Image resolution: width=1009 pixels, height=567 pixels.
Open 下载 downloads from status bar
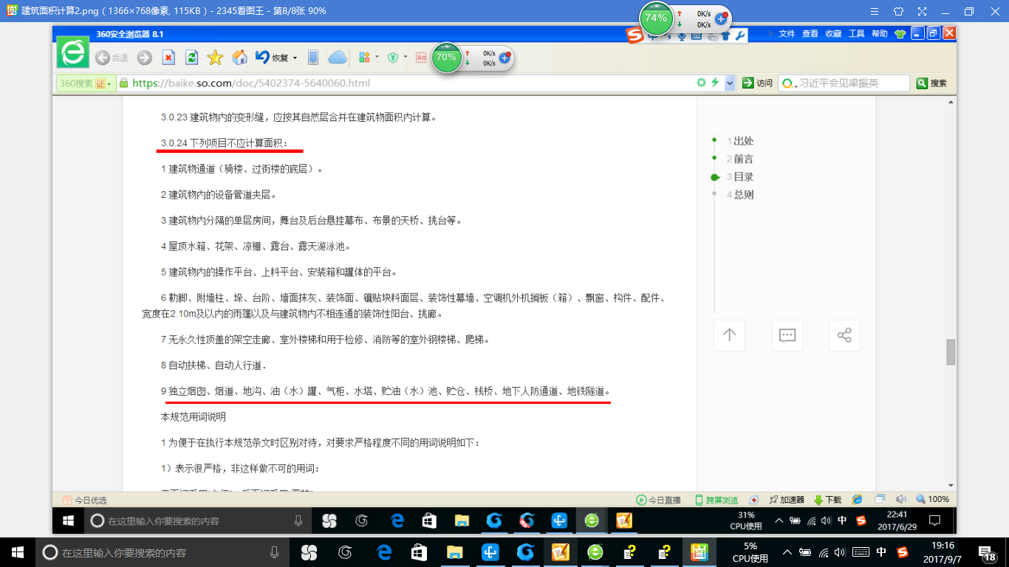coord(828,500)
